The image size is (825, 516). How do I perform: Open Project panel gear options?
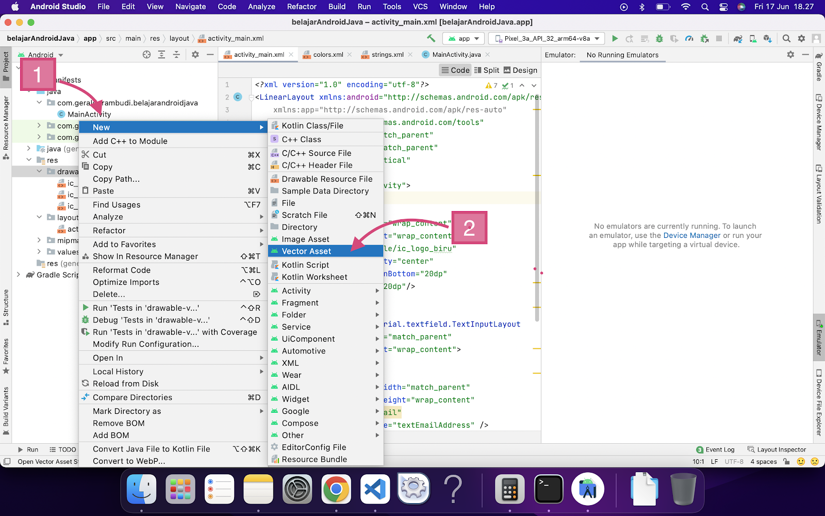[195, 55]
